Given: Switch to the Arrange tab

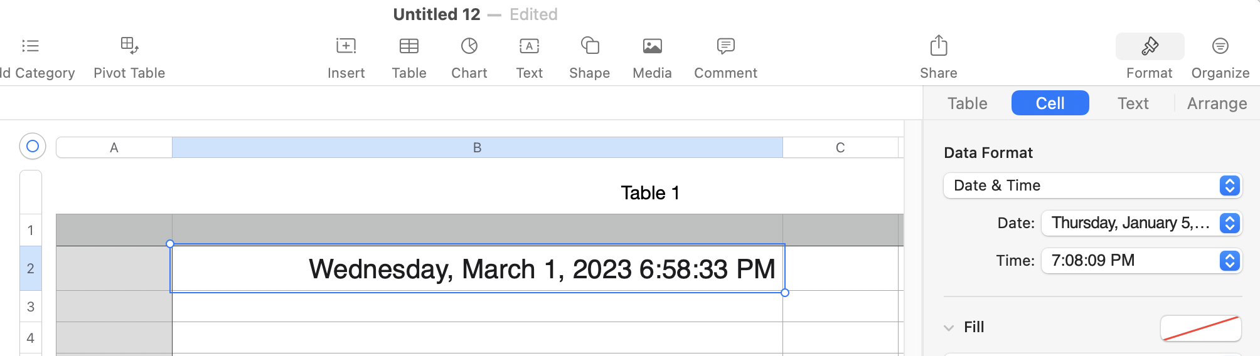Looking at the screenshot, I should coord(1217,103).
